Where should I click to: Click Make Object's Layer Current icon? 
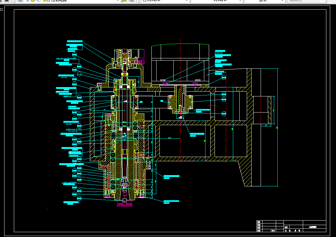(124, 1)
